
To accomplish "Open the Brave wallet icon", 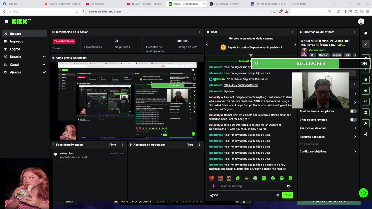I will pyautogui.click(x=350, y=12).
